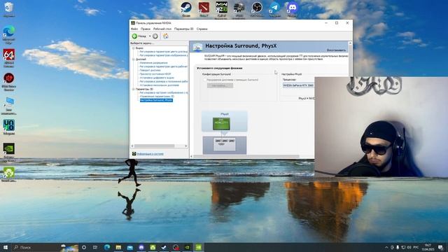The image size is (448, 252).
Task: Select Просмотр состояния HDCP tree item
Action: point(155,74)
